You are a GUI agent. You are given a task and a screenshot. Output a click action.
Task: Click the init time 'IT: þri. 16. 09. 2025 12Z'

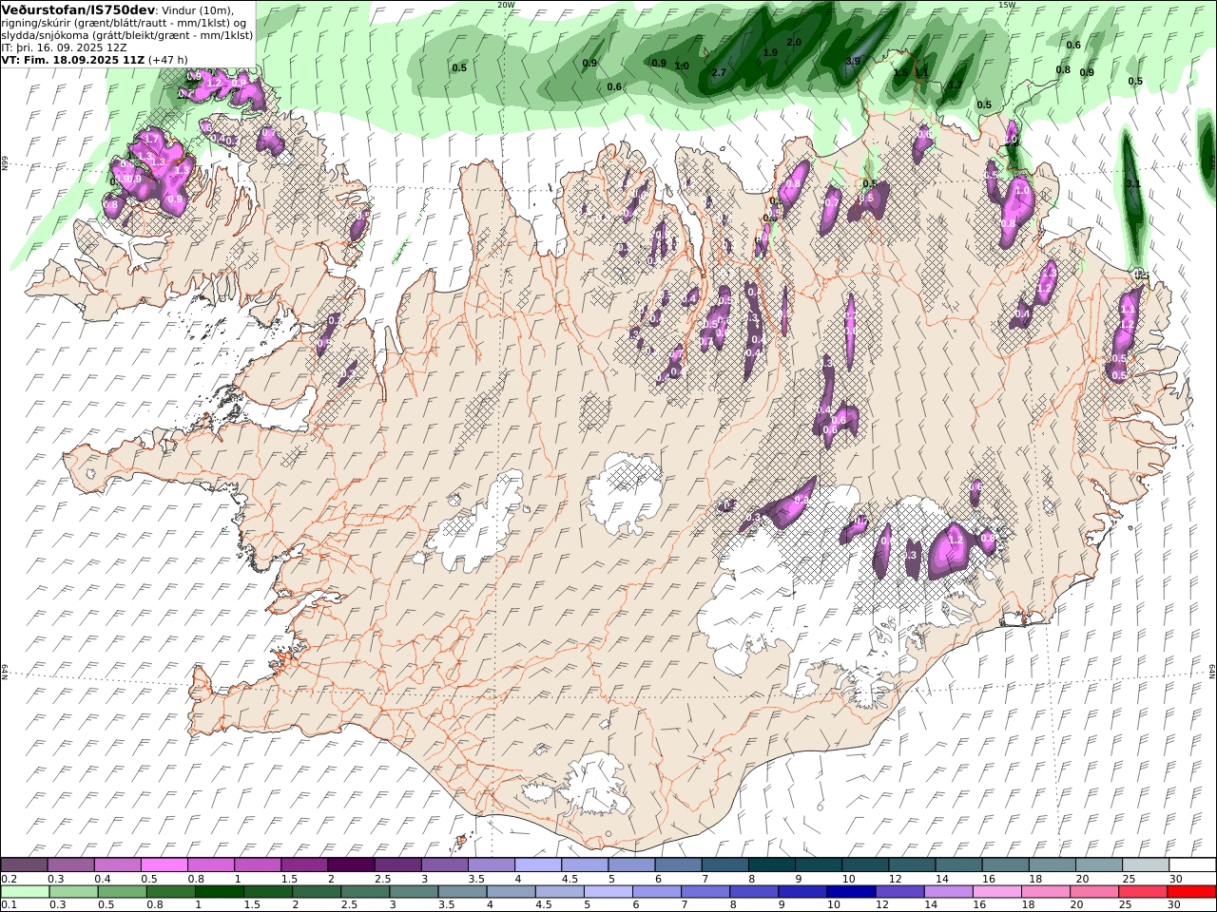[64, 47]
